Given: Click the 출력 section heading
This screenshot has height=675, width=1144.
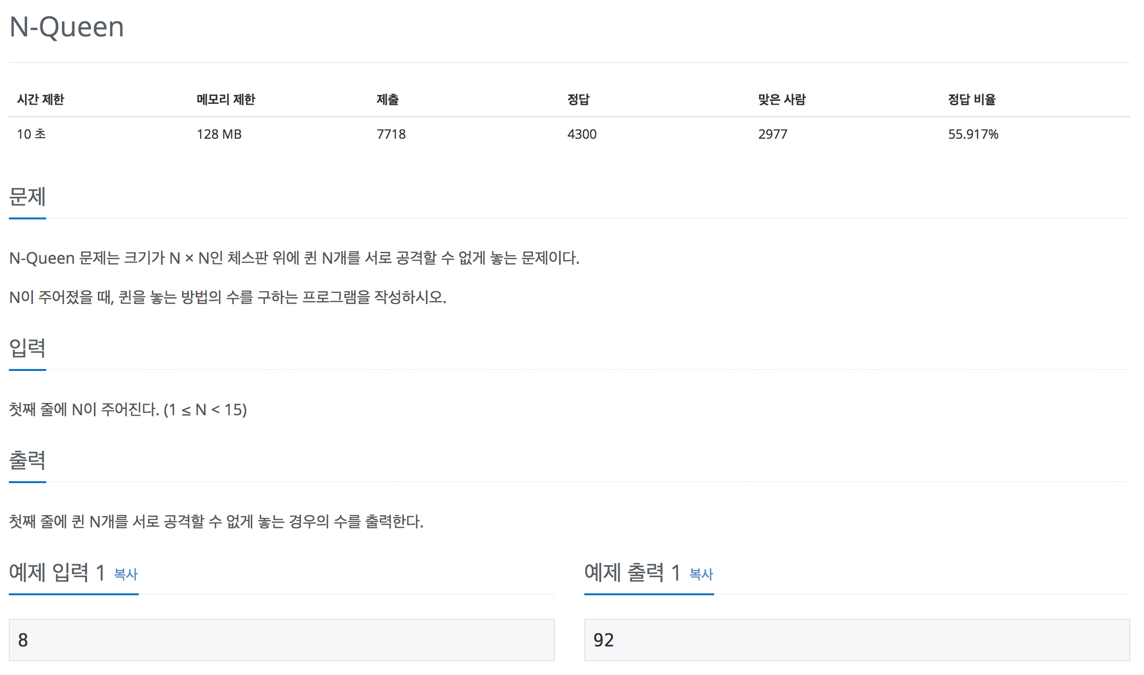Looking at the screenshot, I should [x=28, y=460].
